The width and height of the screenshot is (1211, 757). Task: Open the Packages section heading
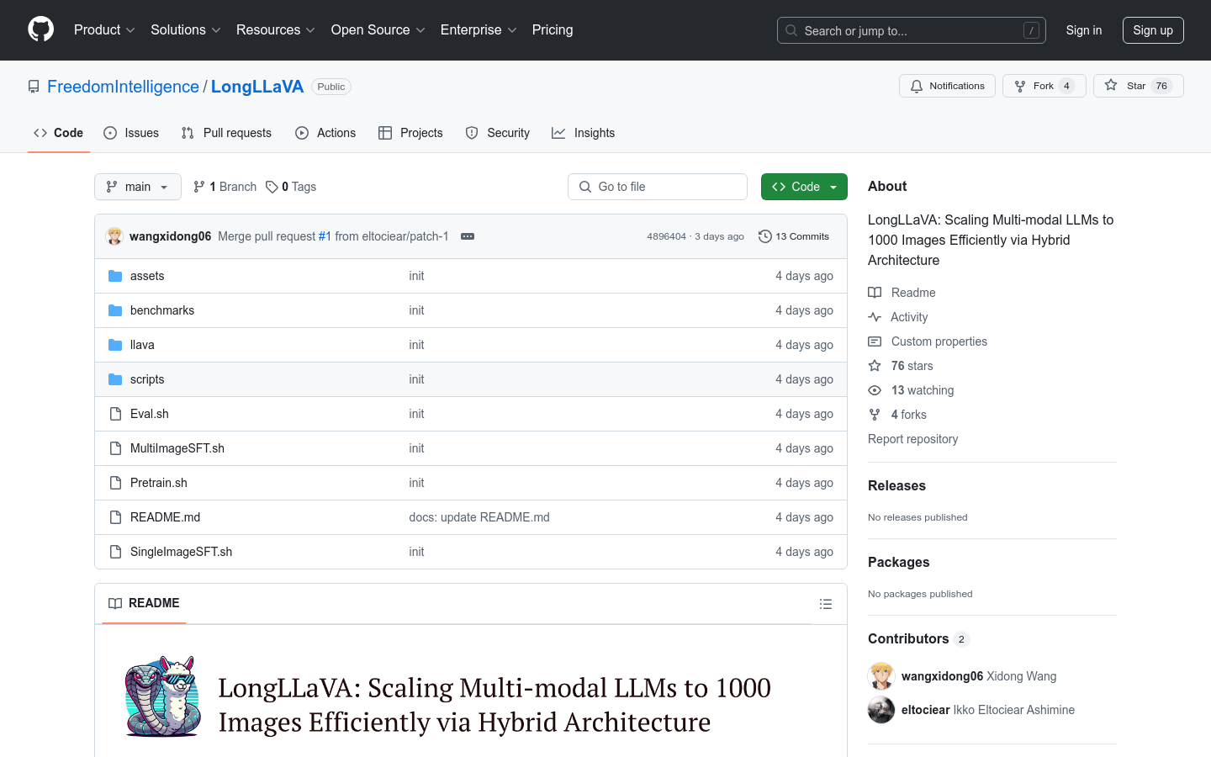coord(899,563)
